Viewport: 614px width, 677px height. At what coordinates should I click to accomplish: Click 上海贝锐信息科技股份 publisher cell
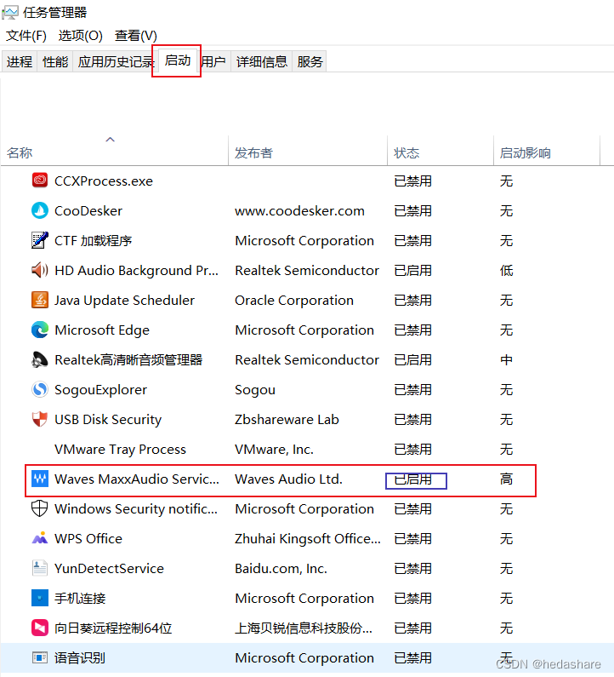(304, 628)
